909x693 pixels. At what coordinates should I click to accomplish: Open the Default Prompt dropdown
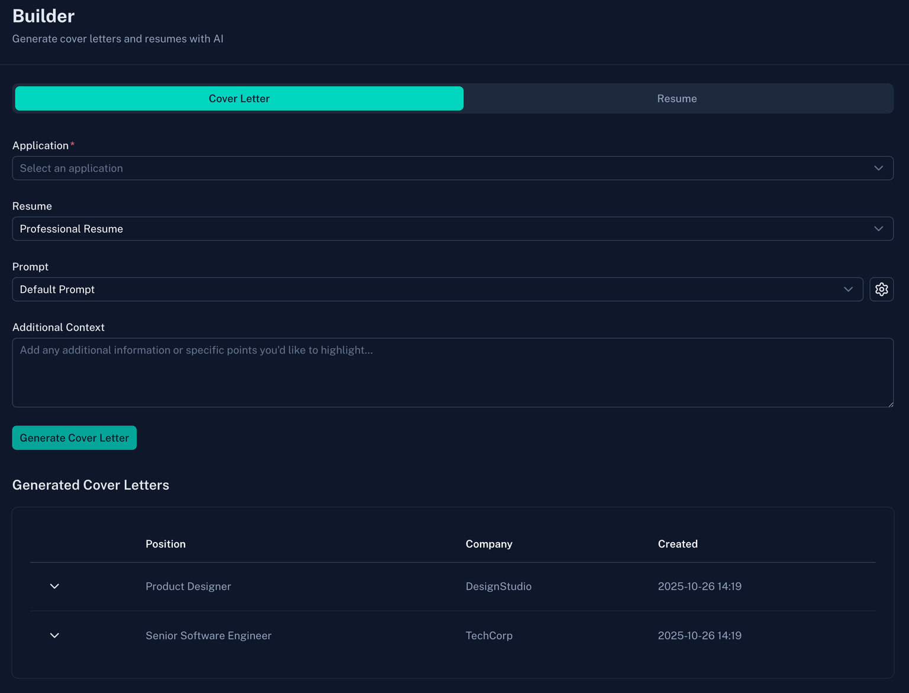(437, 289)
